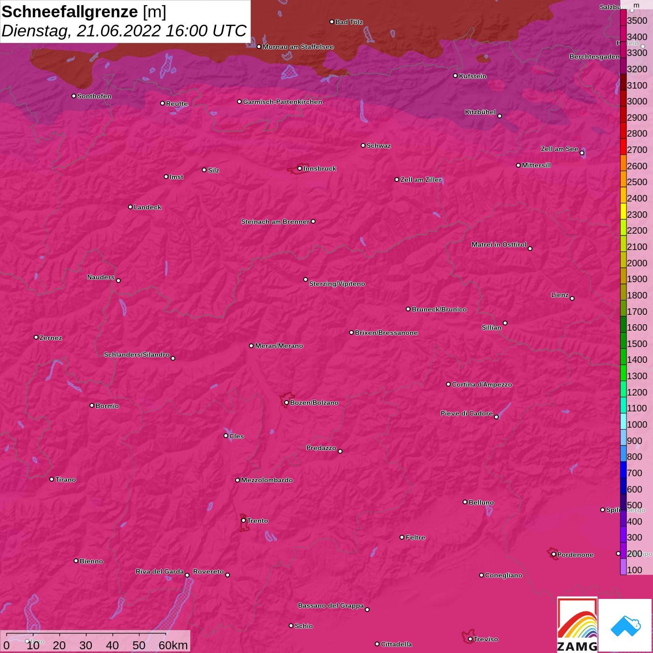Click the Lienz location marker

point(572,299)
